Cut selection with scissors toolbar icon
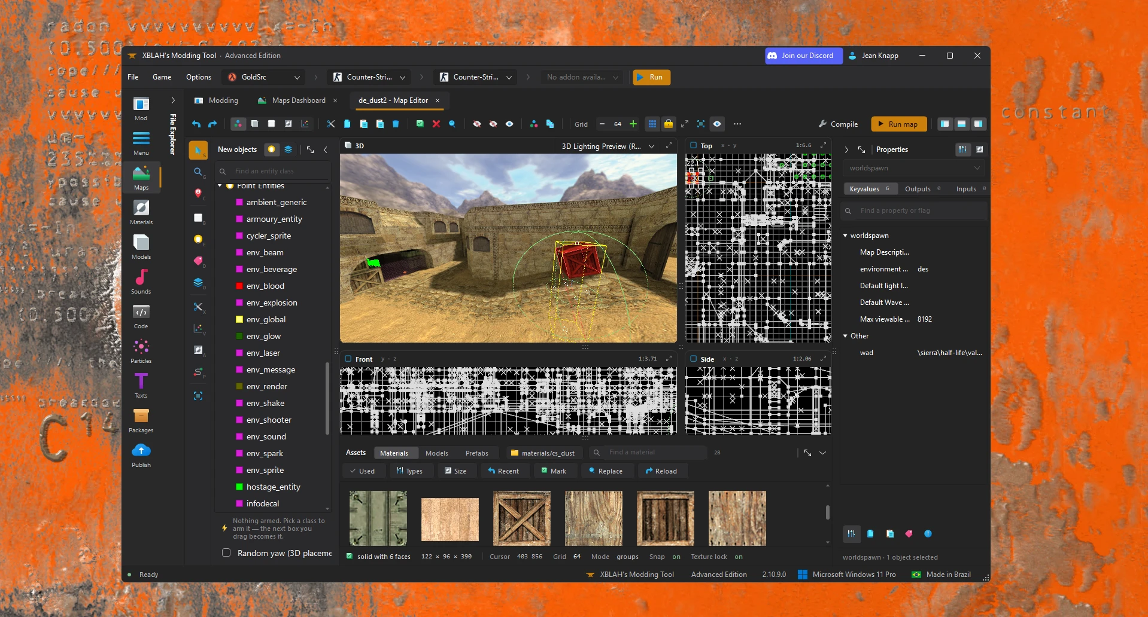Viewport: 1148px width, 617px height. click(331, 124)
